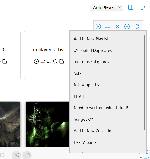Click the add to queue toolbar icon

pos(108,26)
